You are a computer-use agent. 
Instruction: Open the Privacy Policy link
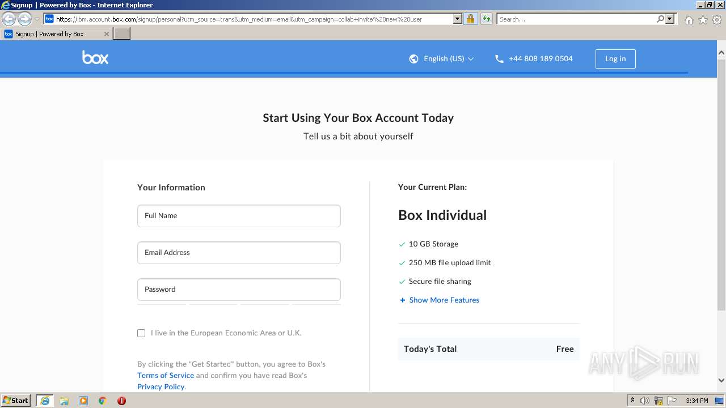tap(161, 386)
